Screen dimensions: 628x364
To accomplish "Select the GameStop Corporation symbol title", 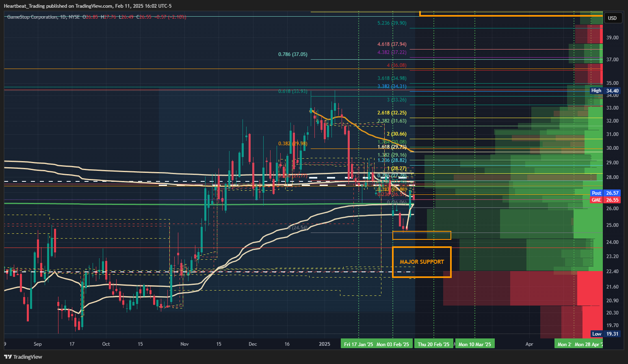I will pos(32,17).
